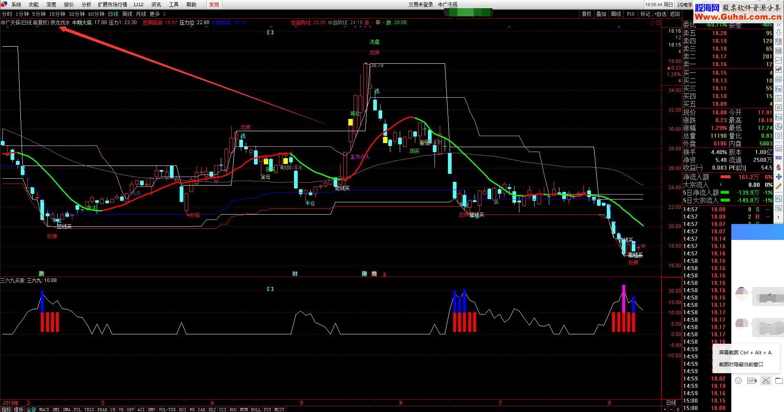Viewport: 784px width, 412px height.
Task: Reset chart zoom with 0 button
Action: pos(678,409)
